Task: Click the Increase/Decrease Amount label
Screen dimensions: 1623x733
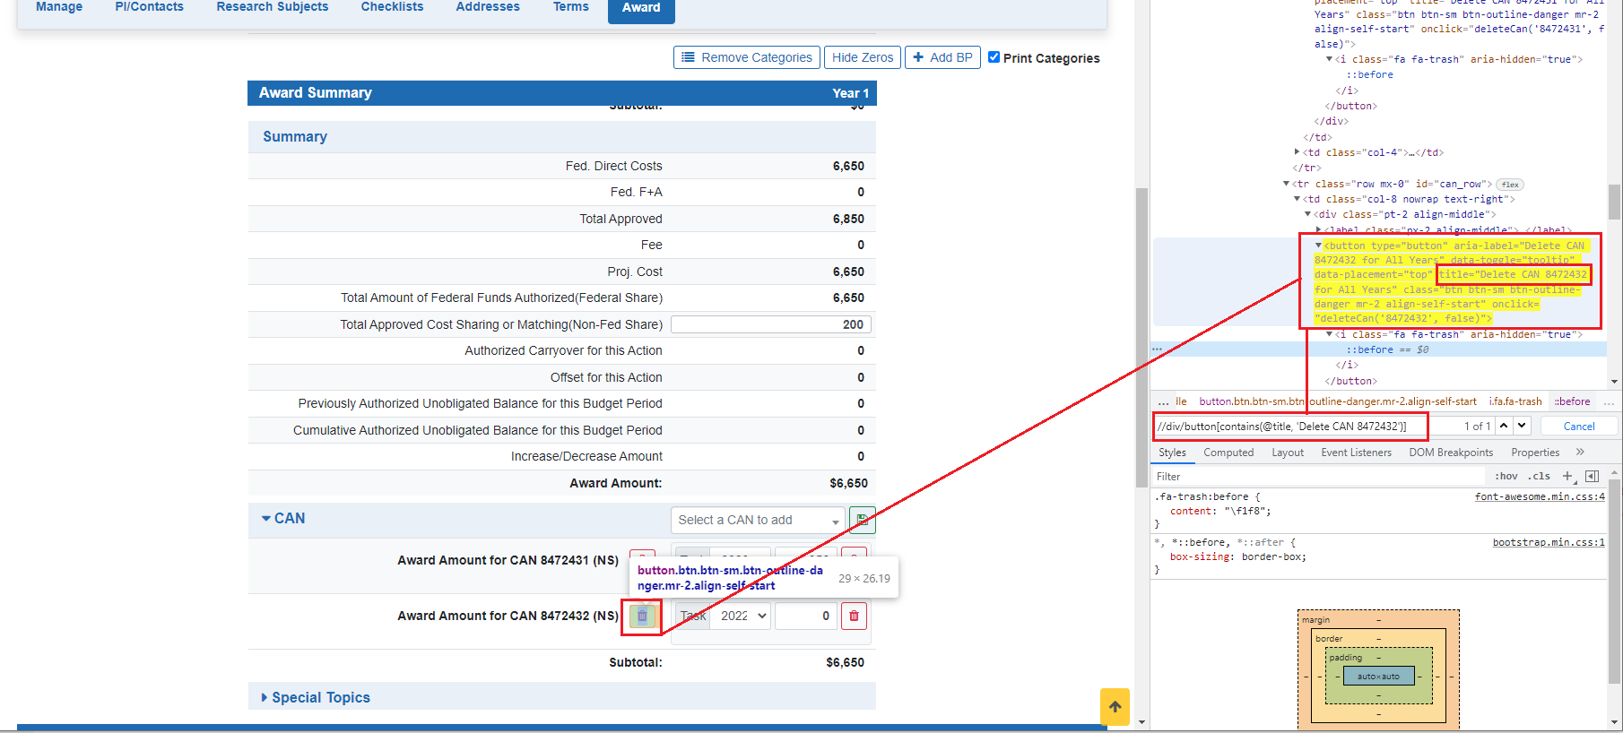Action: coord(586,456)
